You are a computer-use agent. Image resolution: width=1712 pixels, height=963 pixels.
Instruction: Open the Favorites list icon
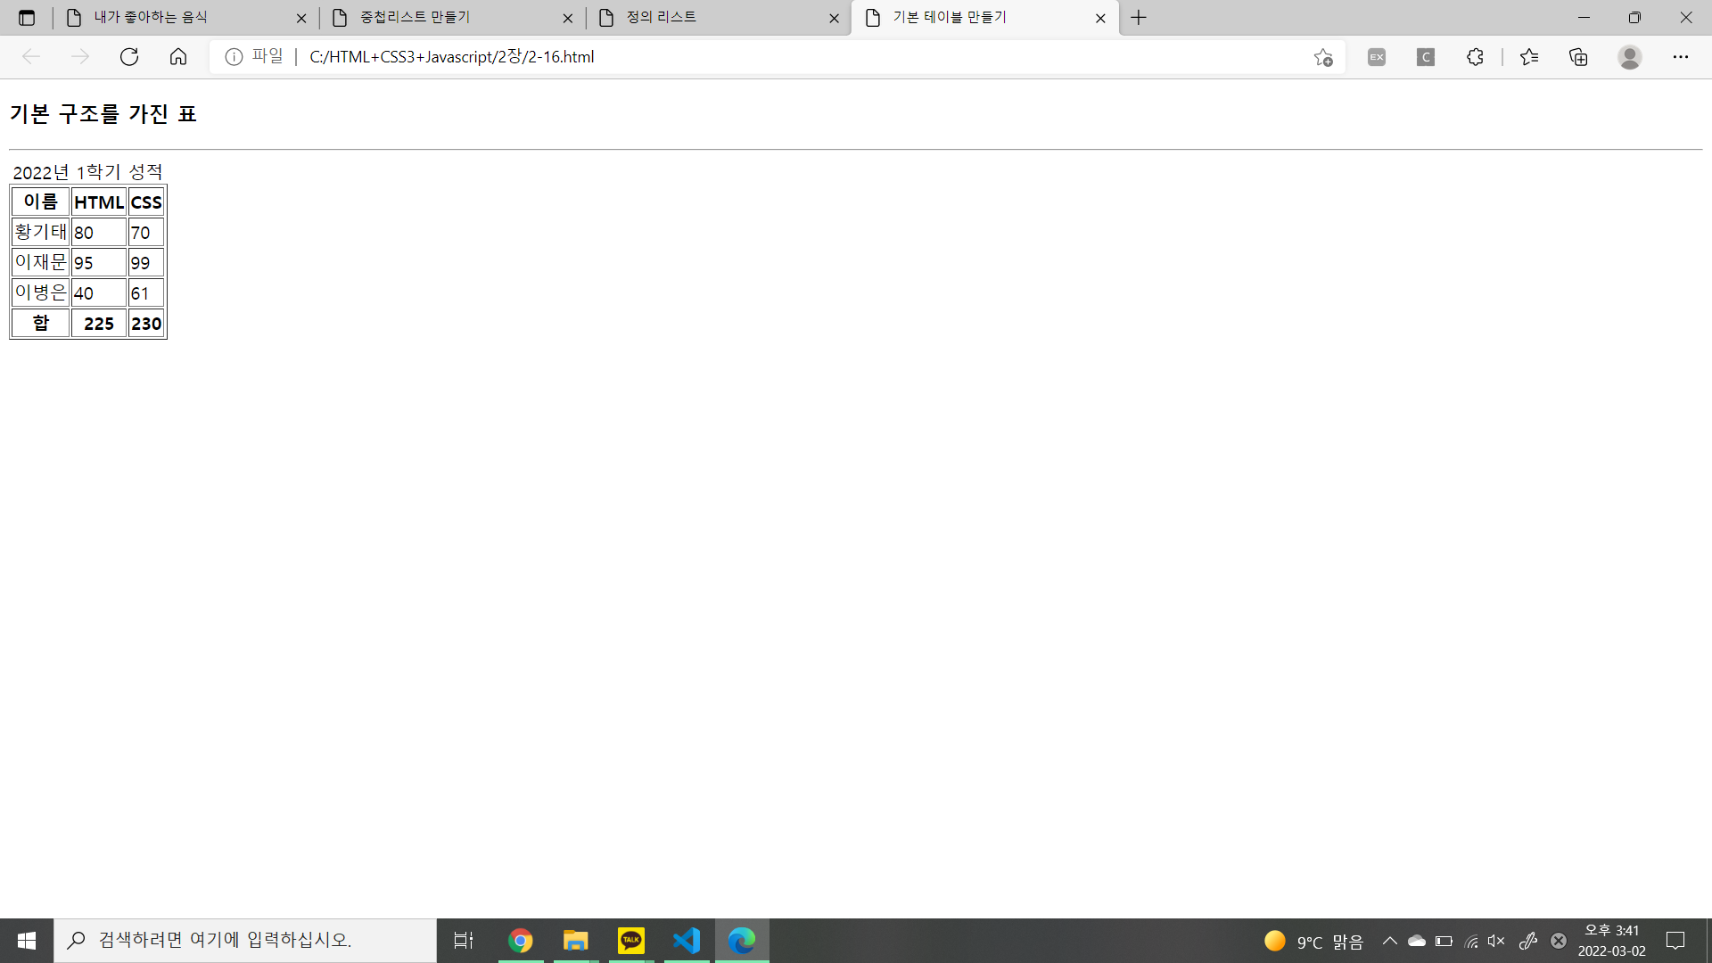[1529, 57]
